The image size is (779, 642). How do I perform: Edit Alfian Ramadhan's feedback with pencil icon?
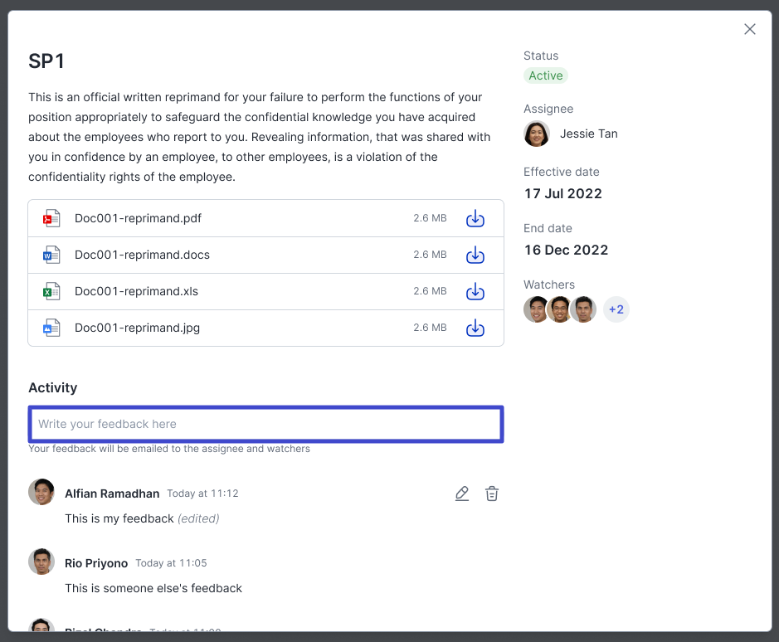pyautogui.click(x=462, y=494)
